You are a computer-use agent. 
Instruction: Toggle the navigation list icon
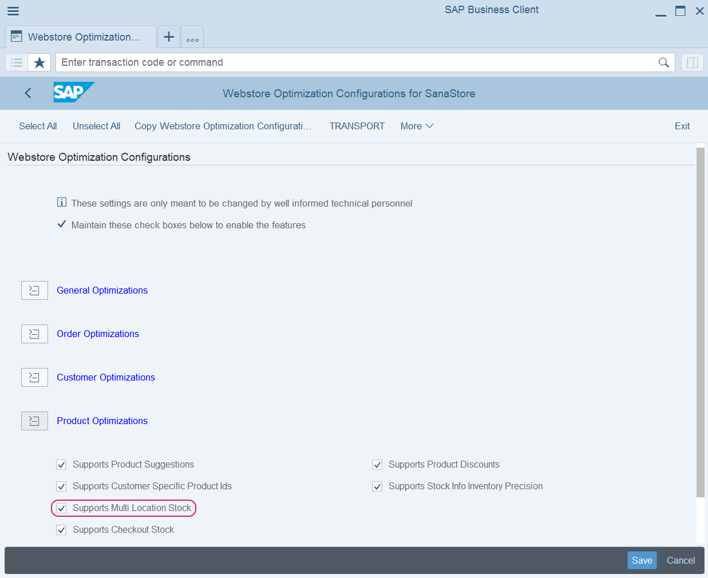[x=17, y=62]
